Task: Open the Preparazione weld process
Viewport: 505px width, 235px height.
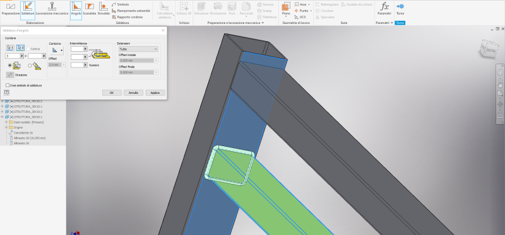Action: (10, 9)
